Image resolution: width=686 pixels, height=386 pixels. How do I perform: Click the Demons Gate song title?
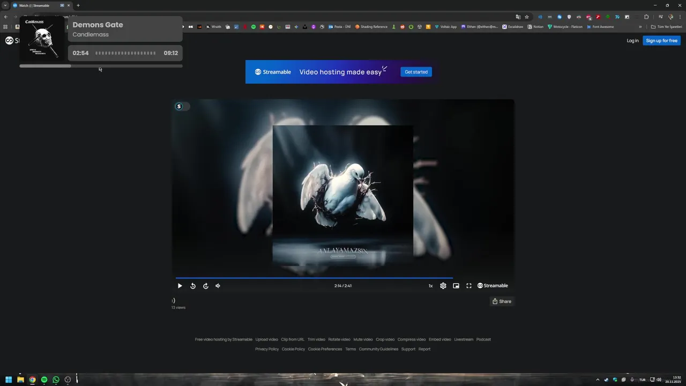coord(98,25)
